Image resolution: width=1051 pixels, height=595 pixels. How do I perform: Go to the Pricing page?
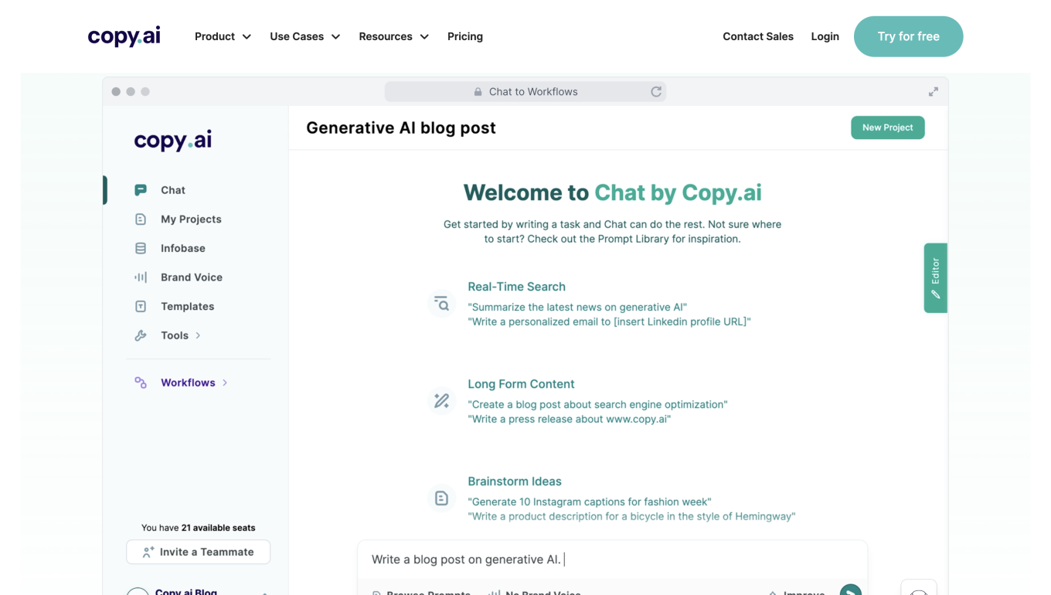pos(465,36)
